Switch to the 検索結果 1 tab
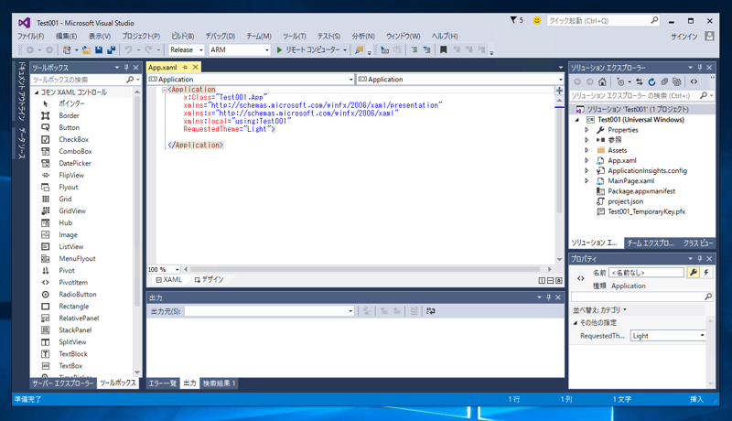 pos(219,383)
